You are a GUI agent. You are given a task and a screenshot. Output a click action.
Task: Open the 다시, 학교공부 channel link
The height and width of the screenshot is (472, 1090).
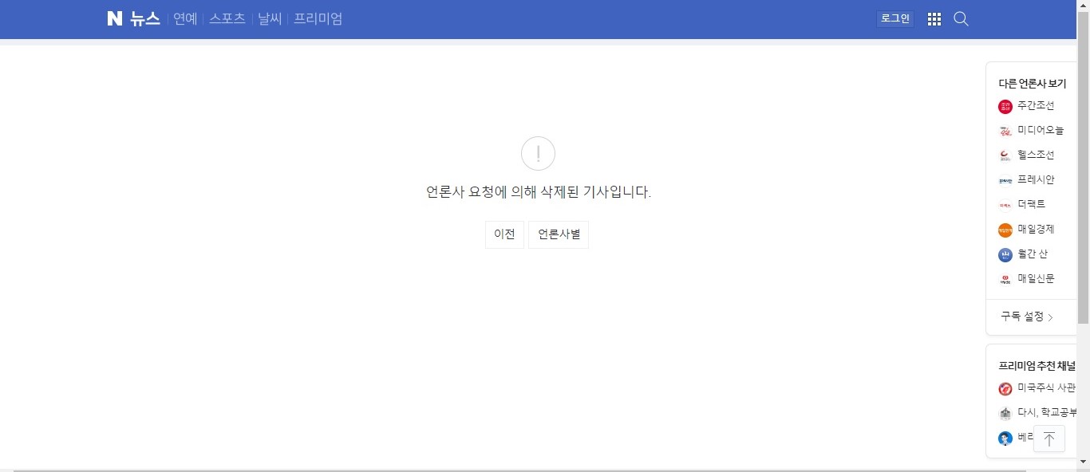click(1046, 413)
